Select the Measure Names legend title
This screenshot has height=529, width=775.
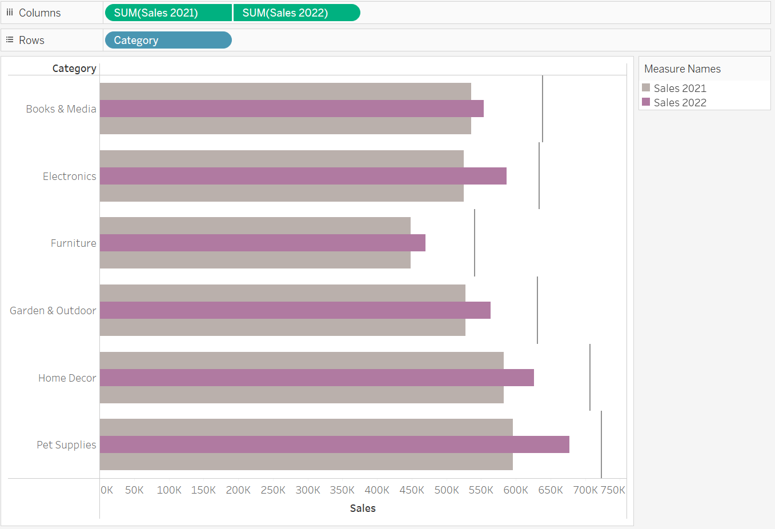[x=682, y=69]
